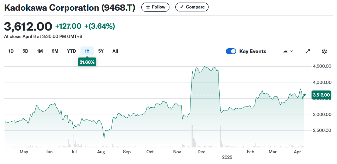Screen dimensions: 337x164
Task: Select the 1Y range tab
Action: point(87,51)
